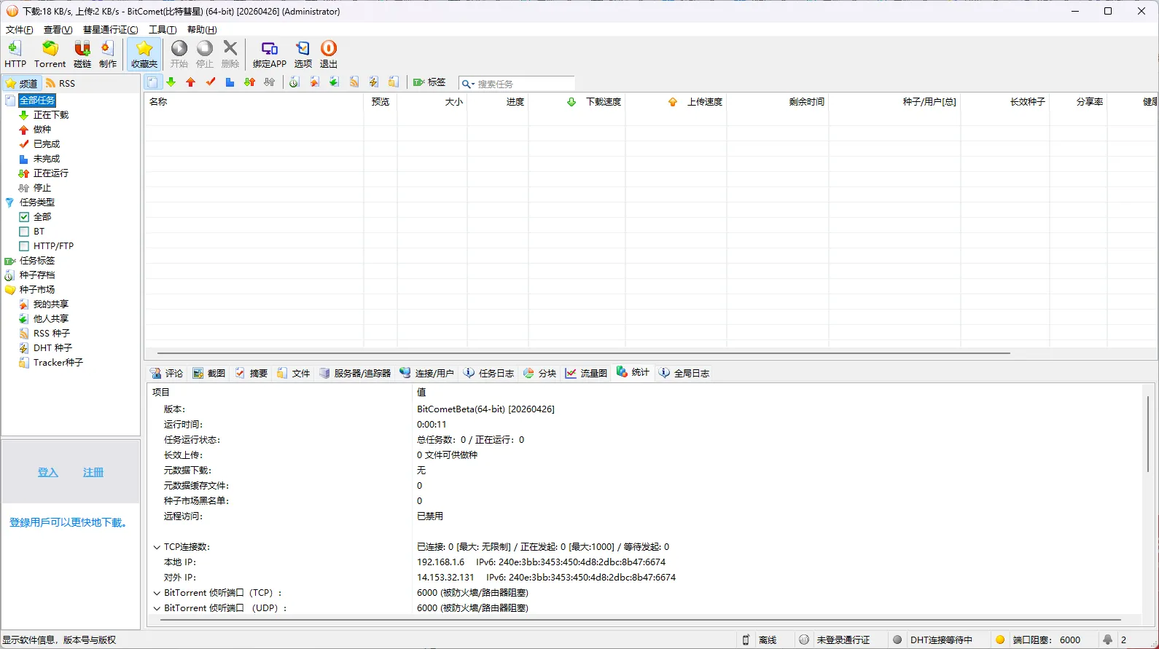The image size is (1159, 649).
Task: Click the Tracker torrent page icon in filter bar
Action: pyautogui.click(x=393, y=82)
